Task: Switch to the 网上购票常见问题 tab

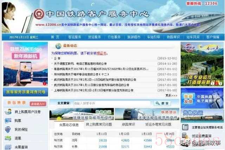Action: [99, 124]
